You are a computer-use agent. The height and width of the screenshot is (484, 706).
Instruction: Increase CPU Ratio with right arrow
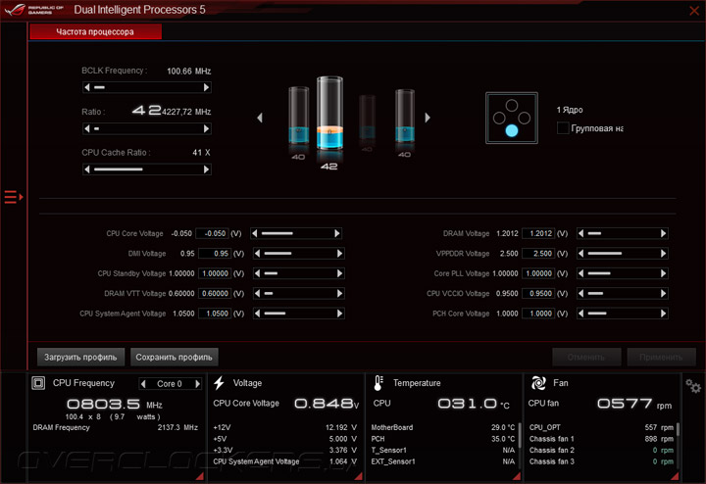click(x=206, y=128)
